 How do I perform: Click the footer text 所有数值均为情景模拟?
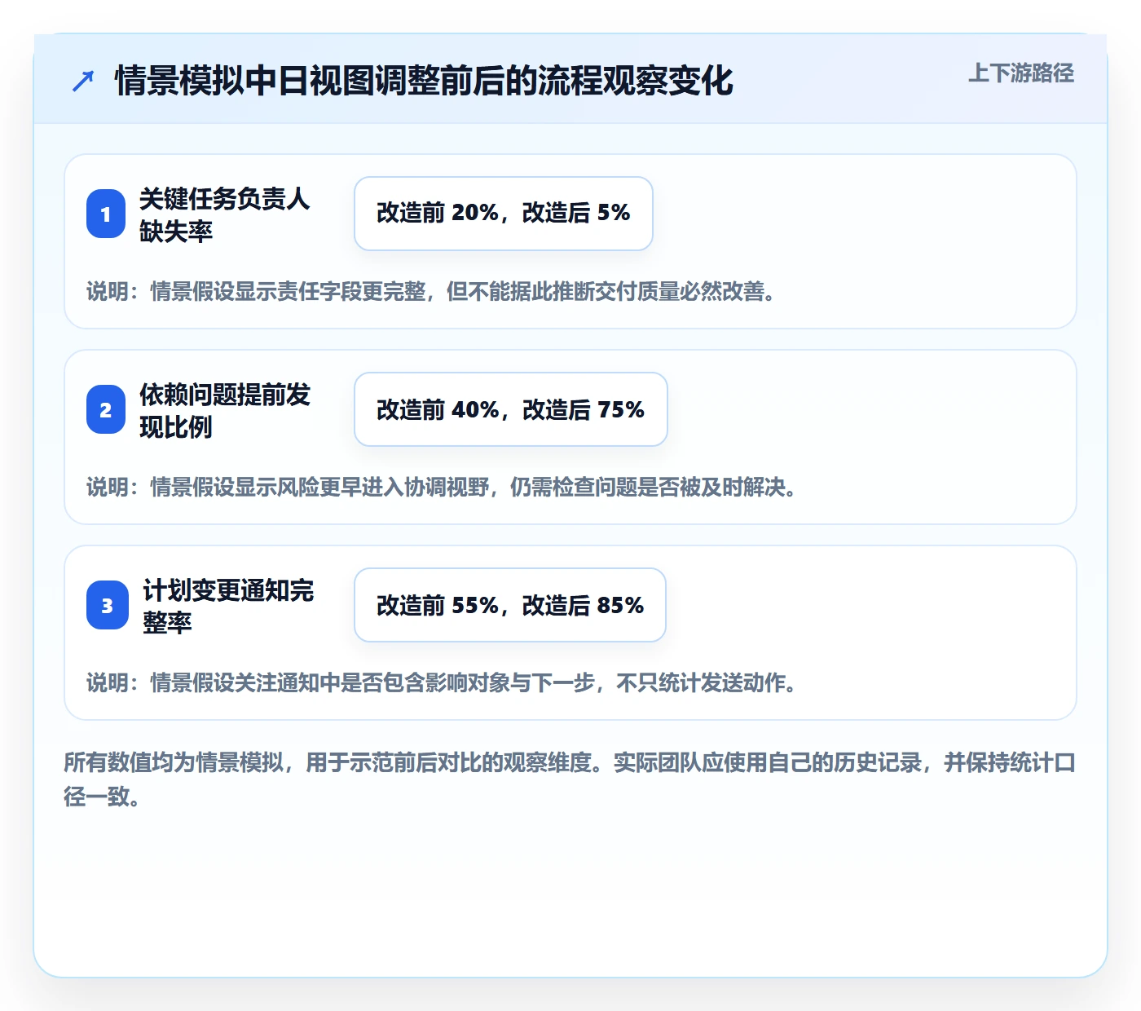coord(570,779)
